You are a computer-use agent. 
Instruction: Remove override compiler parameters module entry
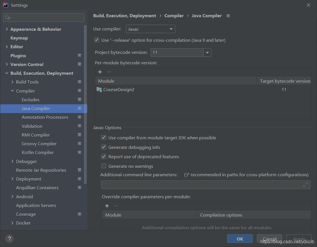point(116,206)
